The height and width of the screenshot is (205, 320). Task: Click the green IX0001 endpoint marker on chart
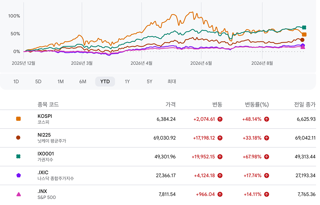coord(304,27)
